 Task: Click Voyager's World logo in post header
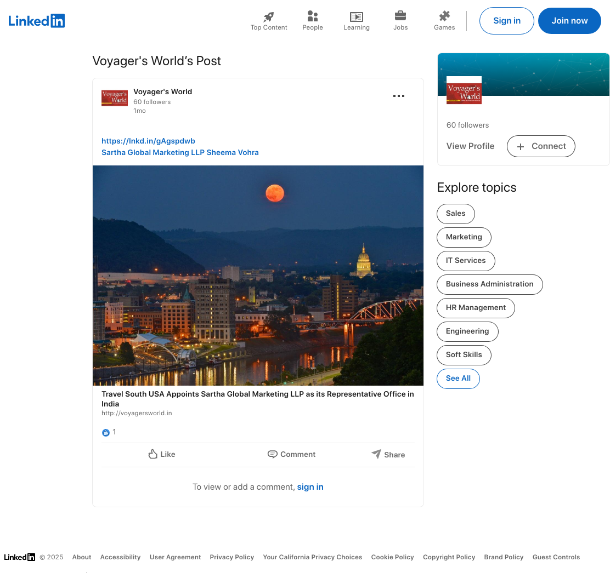click(114, 98)
